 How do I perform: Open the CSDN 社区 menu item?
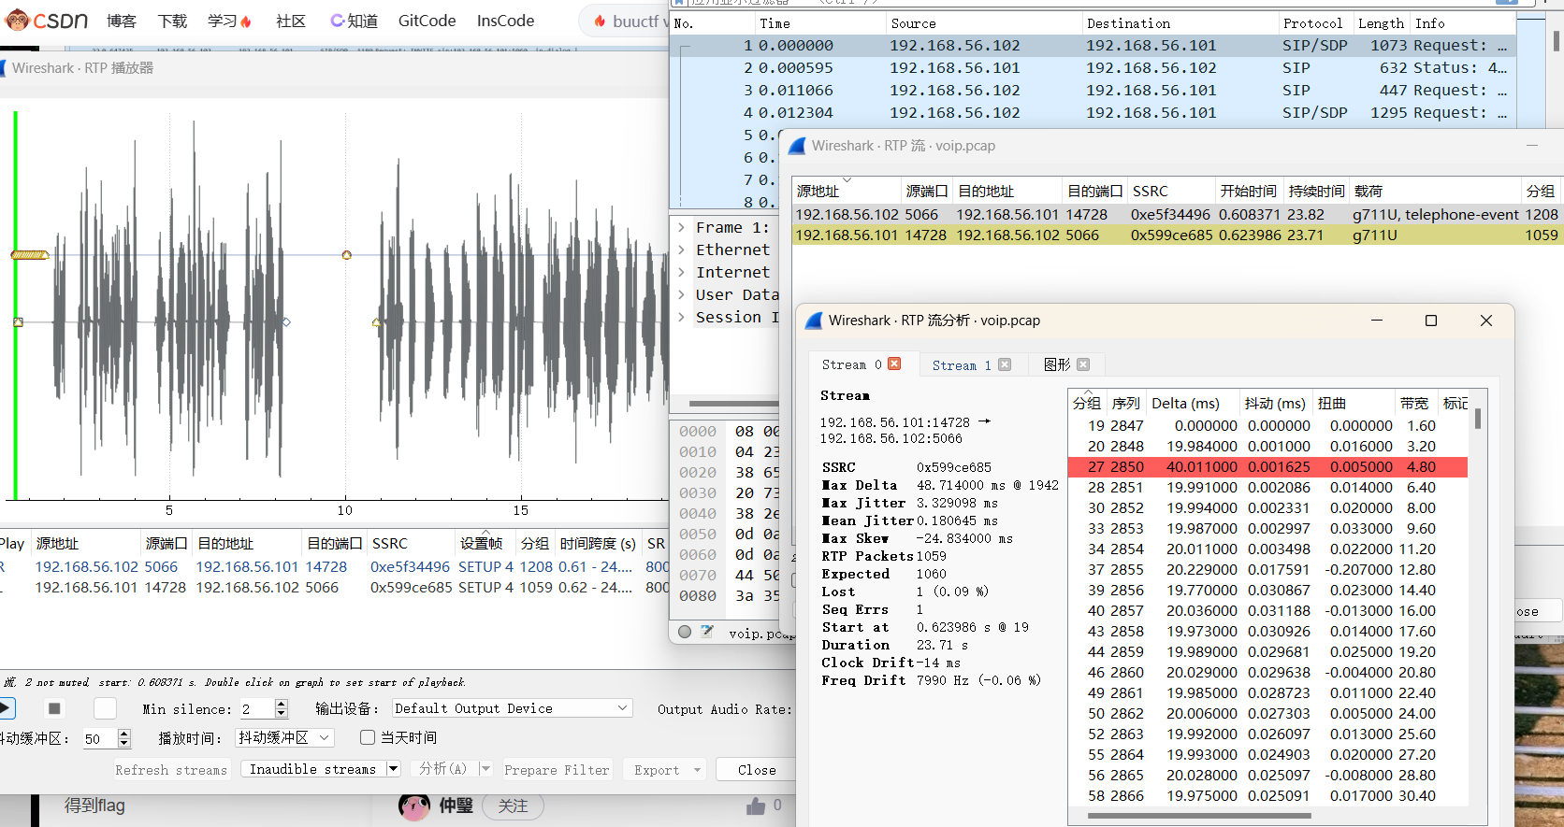click(291, 21)
